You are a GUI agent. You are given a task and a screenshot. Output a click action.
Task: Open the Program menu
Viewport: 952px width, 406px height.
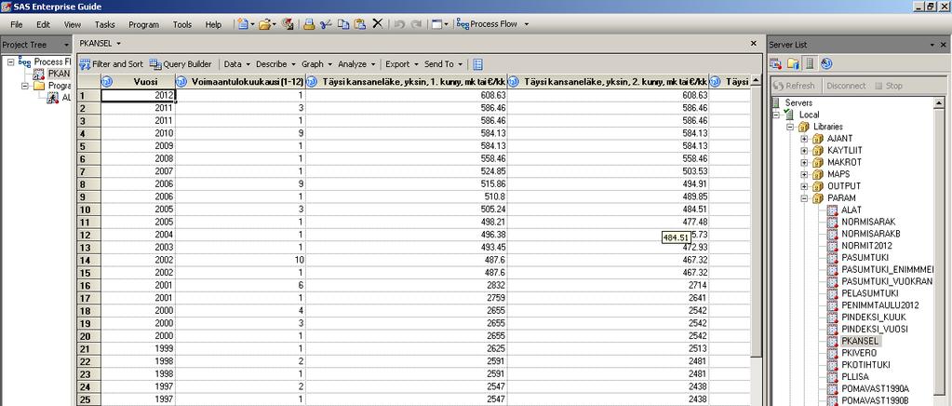[144, 24]
